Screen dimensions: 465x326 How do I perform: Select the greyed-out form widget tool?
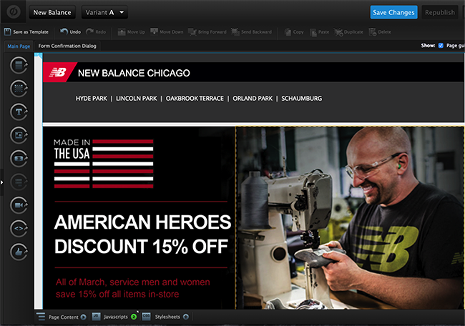pyautogui.click(x=19, y=182)
